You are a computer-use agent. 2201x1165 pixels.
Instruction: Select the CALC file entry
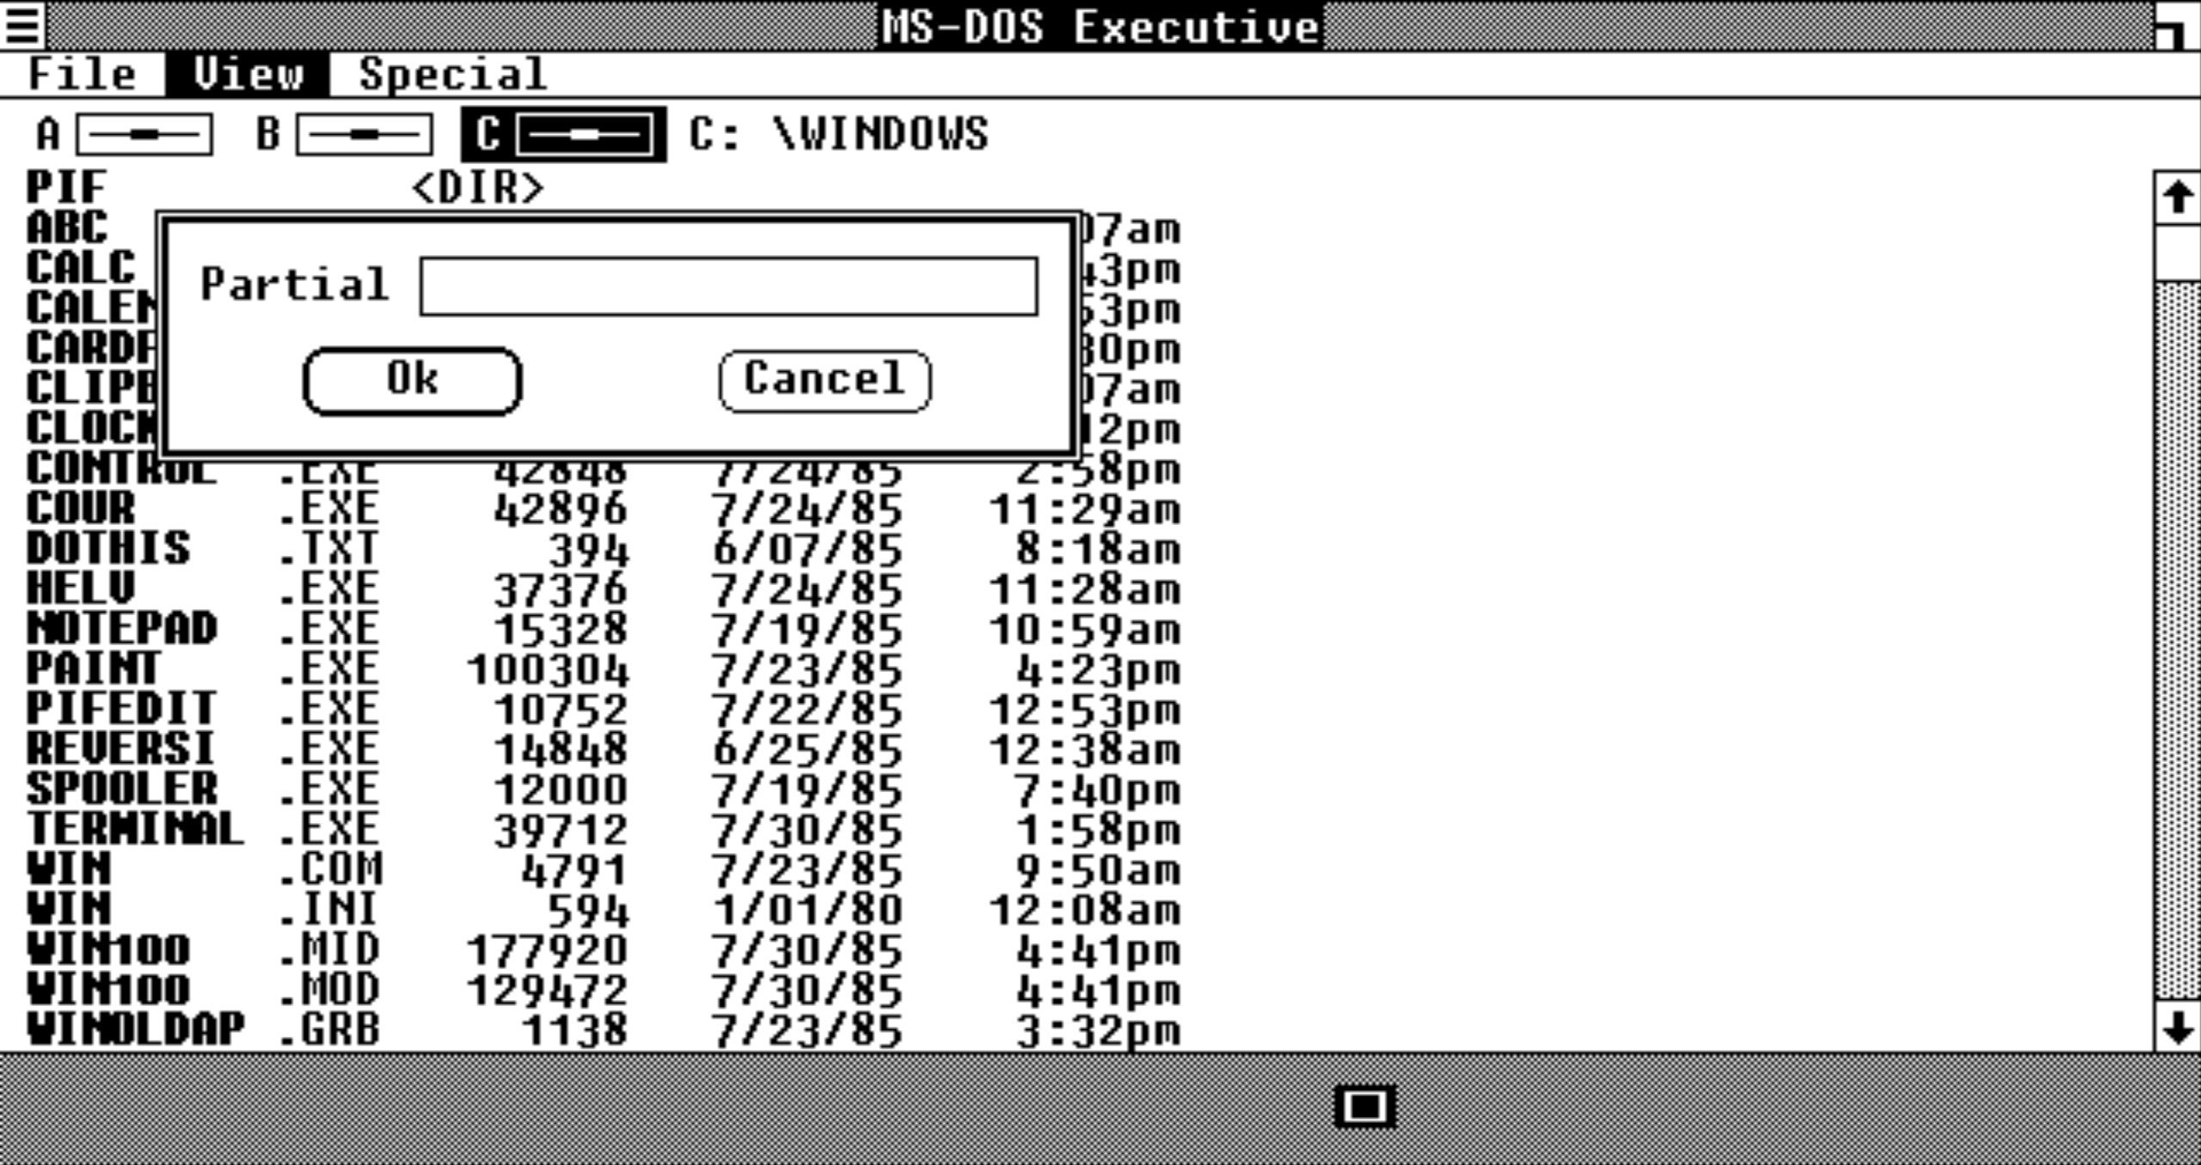click(x=81, y=268)
